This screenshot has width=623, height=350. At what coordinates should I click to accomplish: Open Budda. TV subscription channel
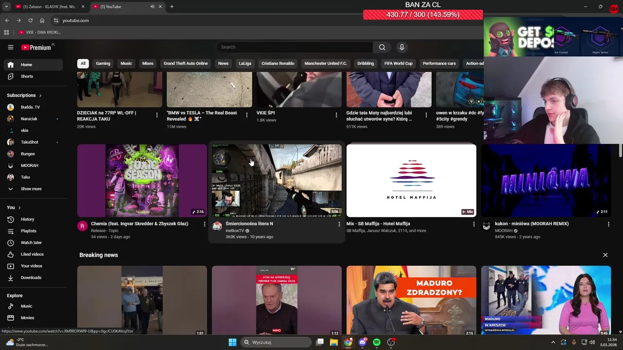(34, 107)
